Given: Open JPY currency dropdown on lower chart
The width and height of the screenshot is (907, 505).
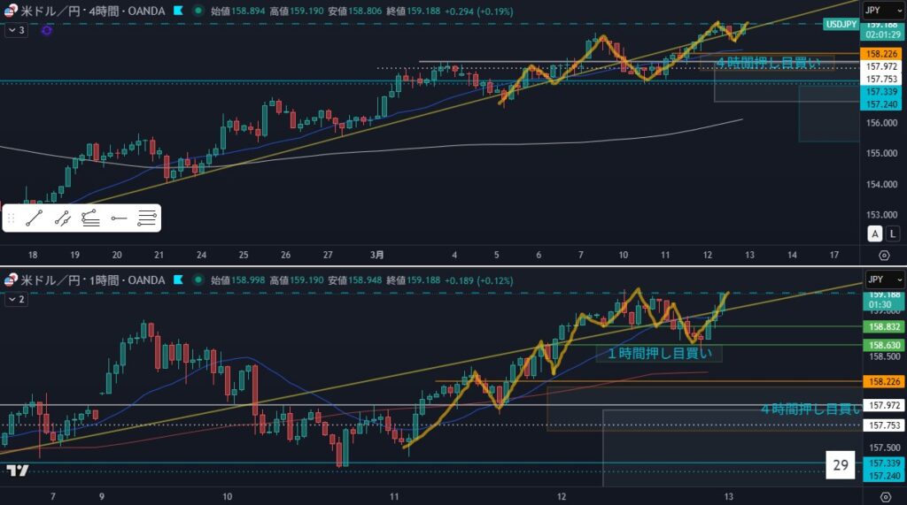Looking at the screenshot, I should coord(882,280).
